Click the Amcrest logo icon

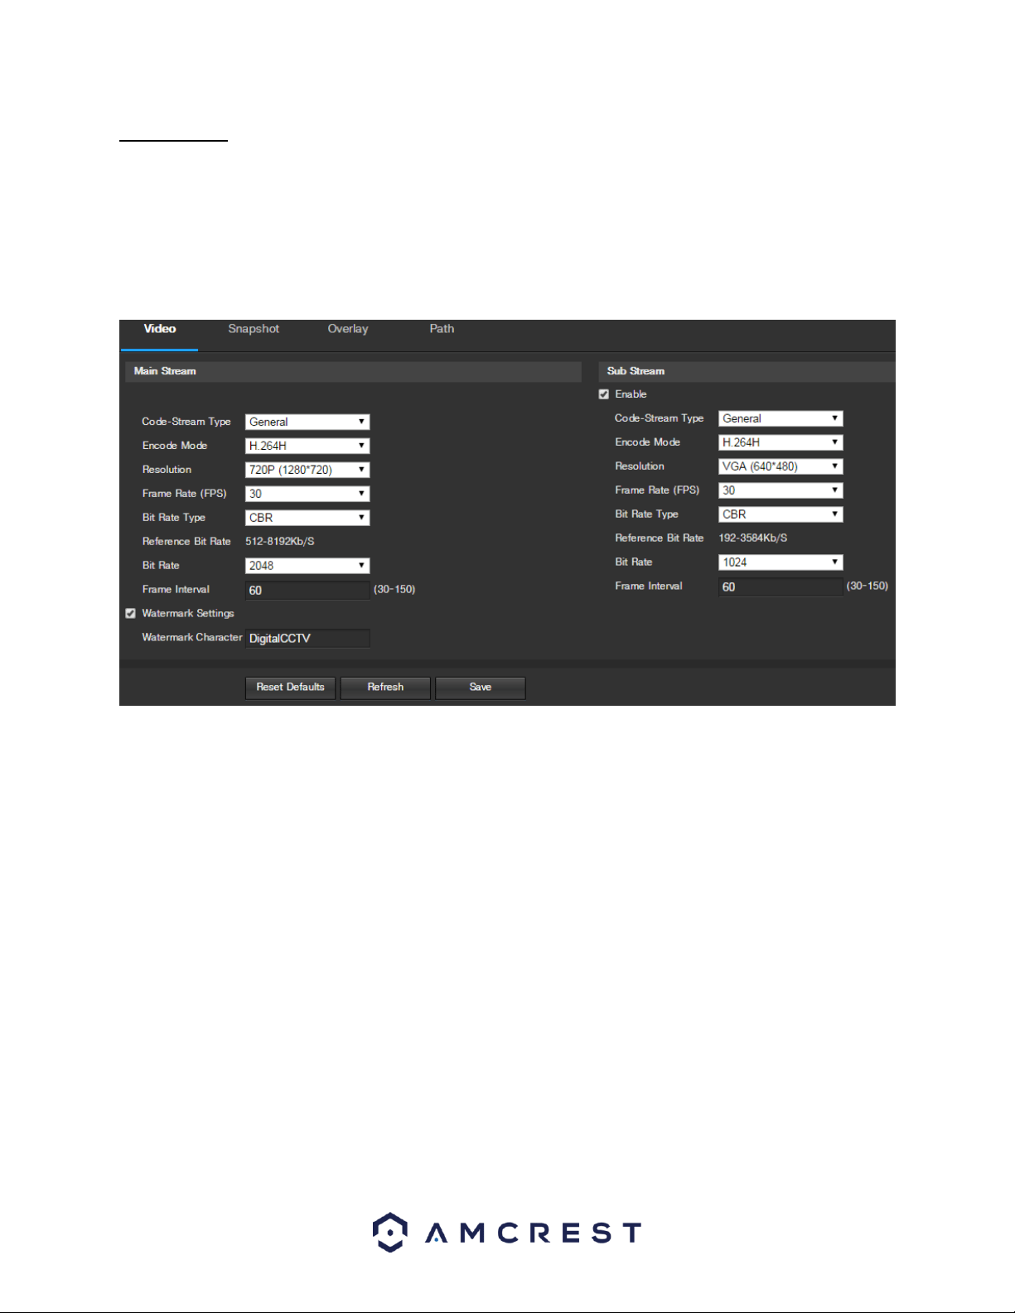click(x=389, y=1232)
